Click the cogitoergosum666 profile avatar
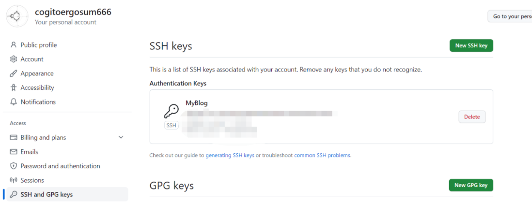Image resolution: width=532 pixels, height=202 pixels. [17, 17]
